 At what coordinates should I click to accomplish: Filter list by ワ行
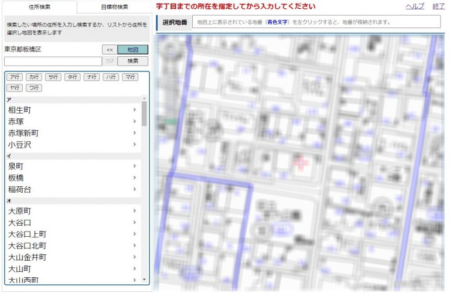point(34,88)
